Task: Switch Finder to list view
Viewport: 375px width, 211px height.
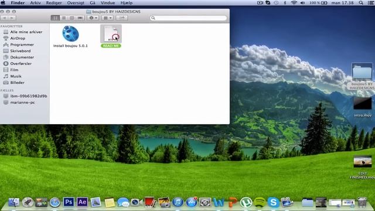Action: [64, 18]
